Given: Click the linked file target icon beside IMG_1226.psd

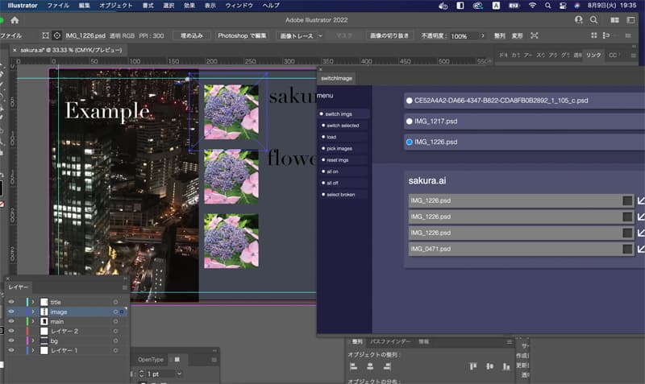Looking at the screenshot, I should (x=57, y=35).
